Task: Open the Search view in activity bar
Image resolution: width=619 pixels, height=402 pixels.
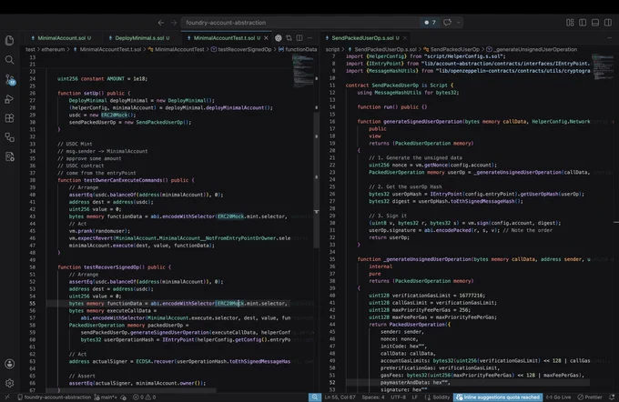Action: point(9,59)
